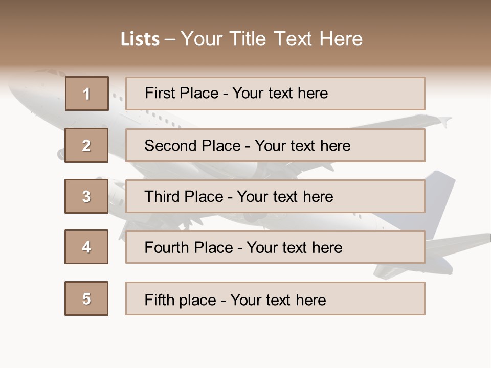This screenshot has width=491, height=368.
Task: Select the Fifth place text box
Action: pyautogui.click(x=275, y=298)
